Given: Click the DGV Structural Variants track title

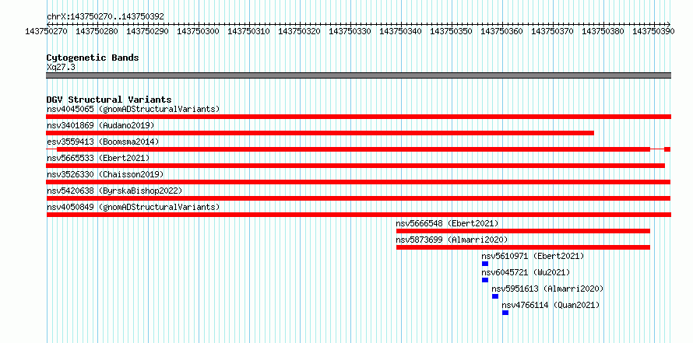Looking at the screenshot, I should click(x=109, y=100).
